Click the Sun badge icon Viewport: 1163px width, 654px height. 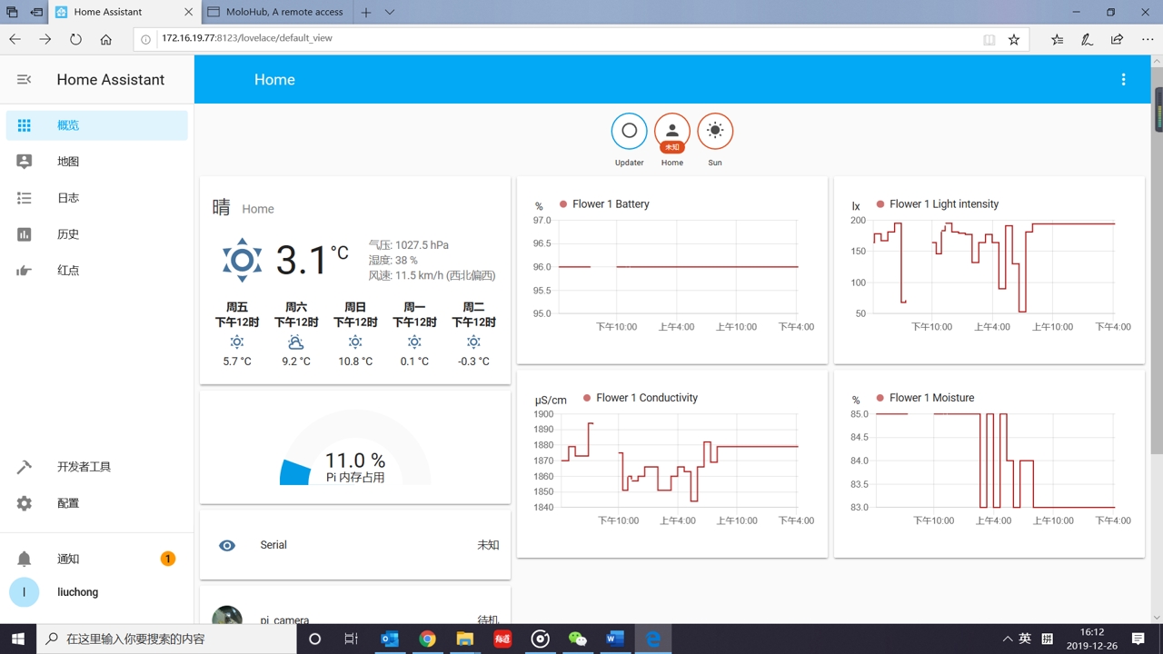pos(715,131)
